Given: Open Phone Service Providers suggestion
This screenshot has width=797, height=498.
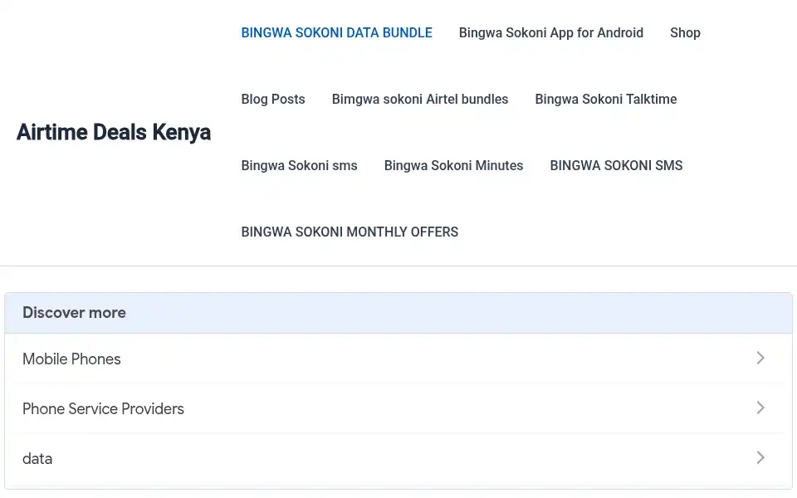Looking at the screenshot, I should point(398,408).
